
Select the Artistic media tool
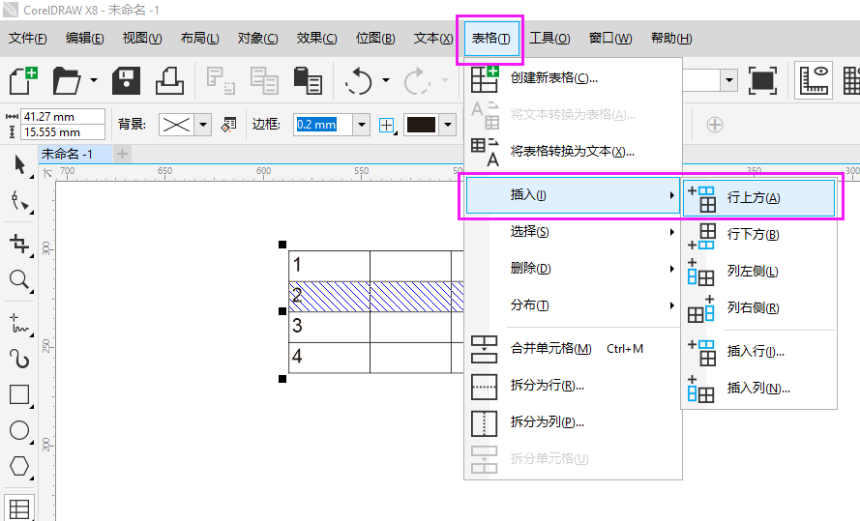coord(20,359)
